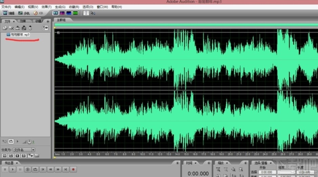Toggle show markers filter eye button
The width and height of the screenshot is (318, 177).
pyautogui.click(x=30, y=156)
